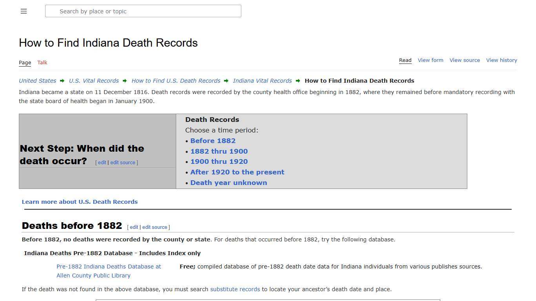Open the View history page
The height and width of the screenshot is (301, 536).
[x=501, y=60]
